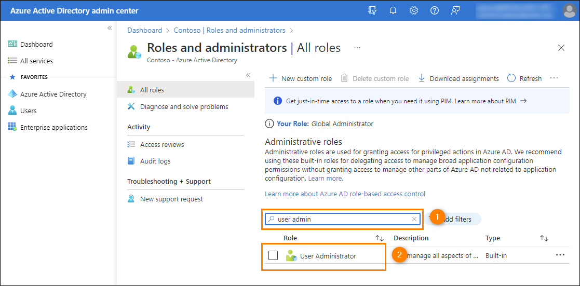
Task: Open the account avatar menu
Action: (569, 11)
